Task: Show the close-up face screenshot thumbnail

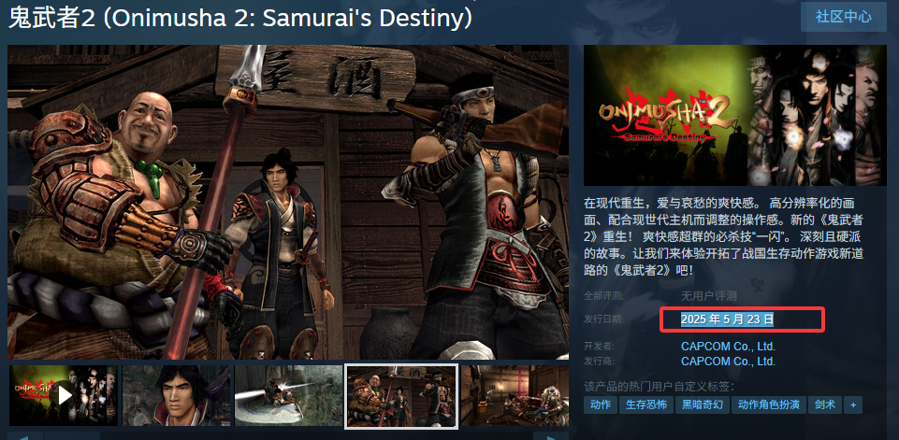Action: 176,395
